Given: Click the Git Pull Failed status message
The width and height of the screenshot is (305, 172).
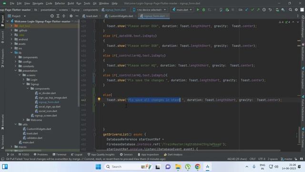Looking at the screenshot, I should [x=86, y=159].
